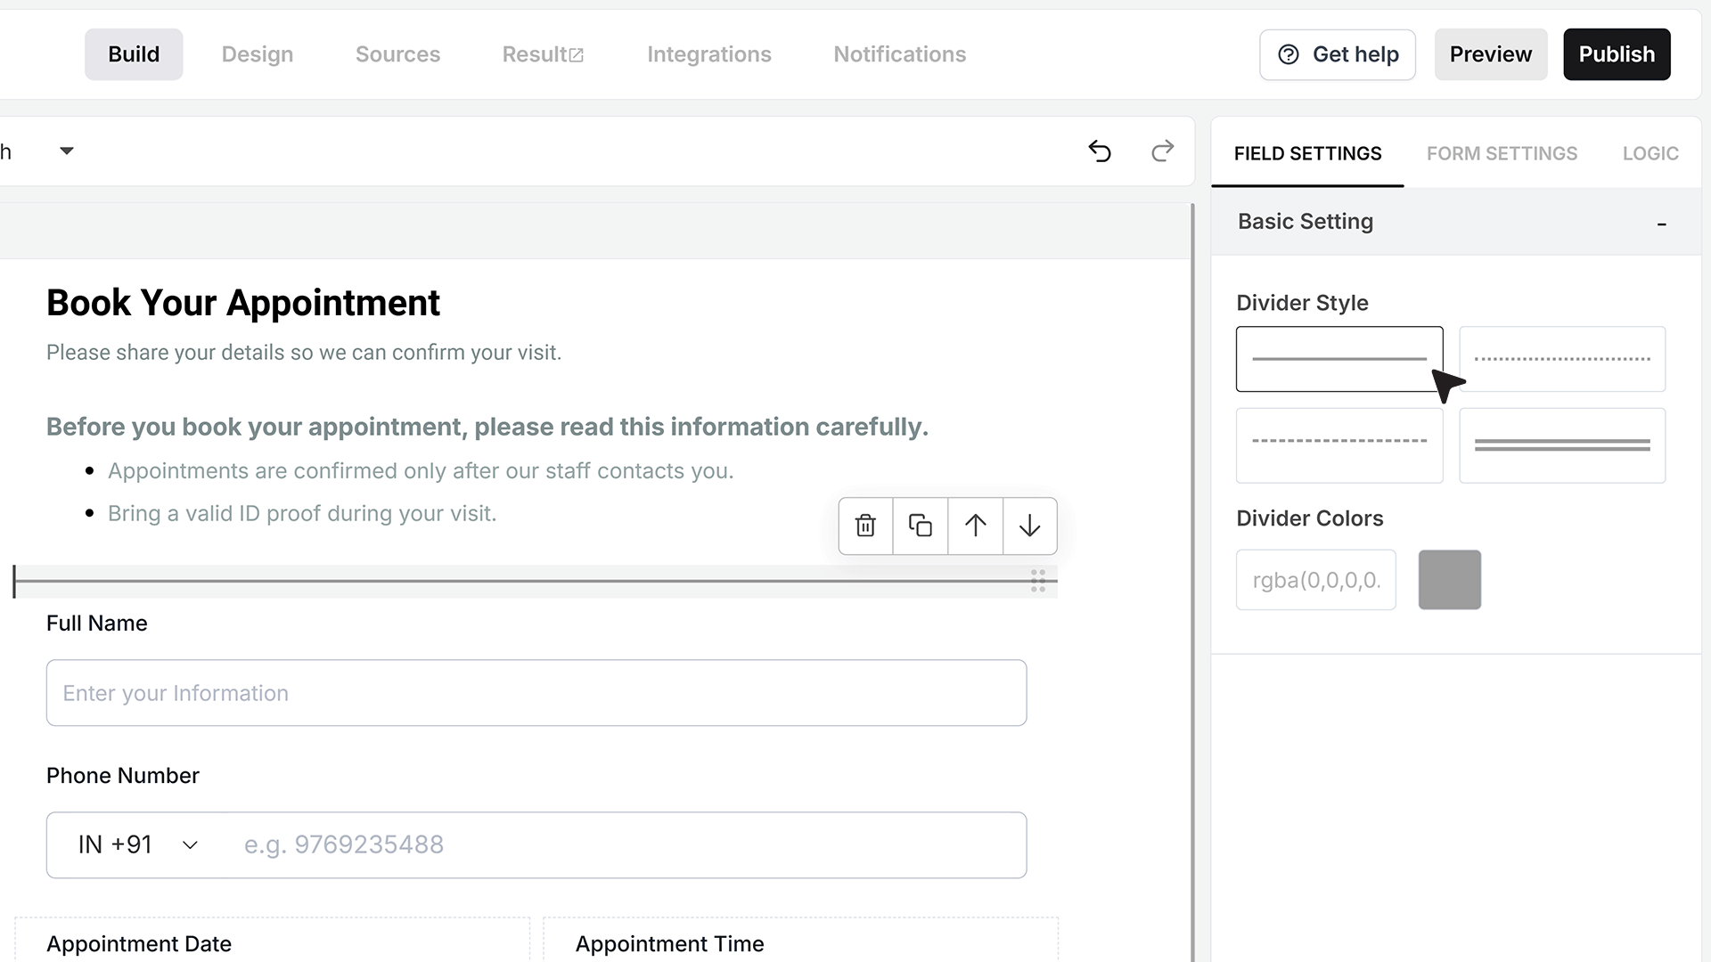This screenshot has width=1711, height=962.
Task: Redo the last change
Action: [1162, 151]
